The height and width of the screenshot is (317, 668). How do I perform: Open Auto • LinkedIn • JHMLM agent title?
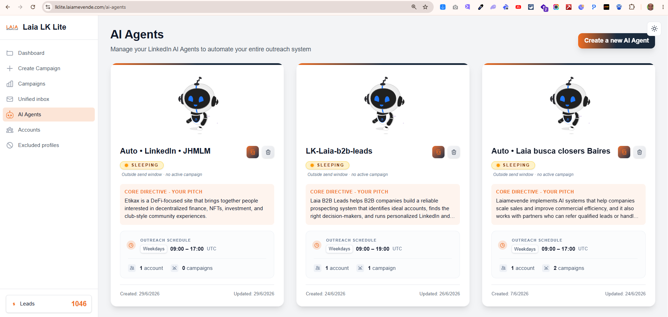(x=165, y=151)
